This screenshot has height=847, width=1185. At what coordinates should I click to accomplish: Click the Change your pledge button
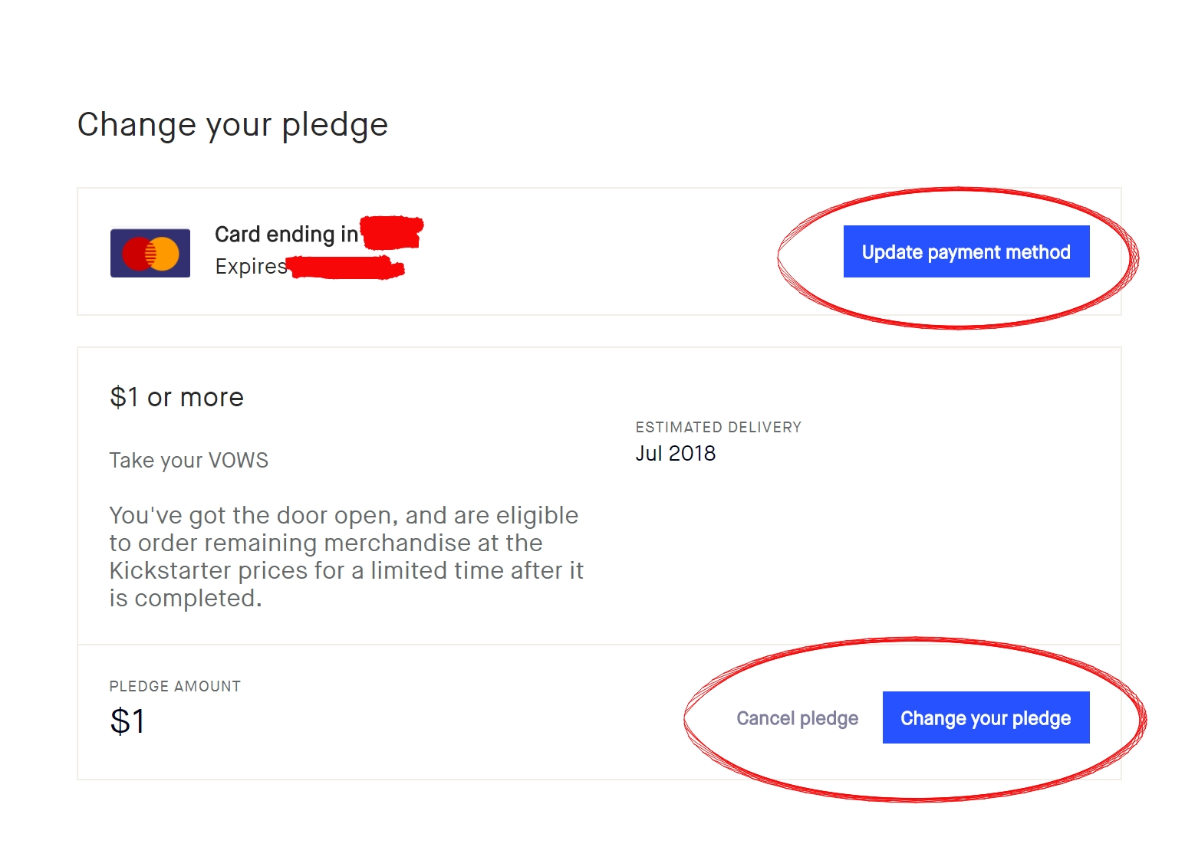pos(986,717)
